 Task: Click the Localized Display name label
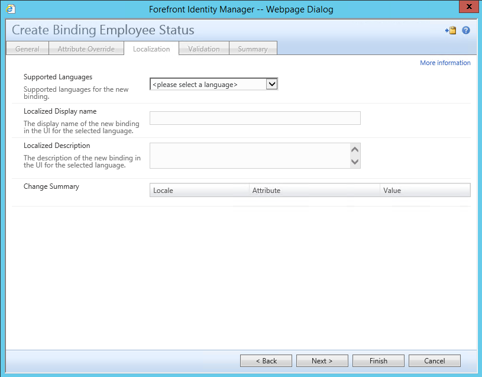point(60,111)
